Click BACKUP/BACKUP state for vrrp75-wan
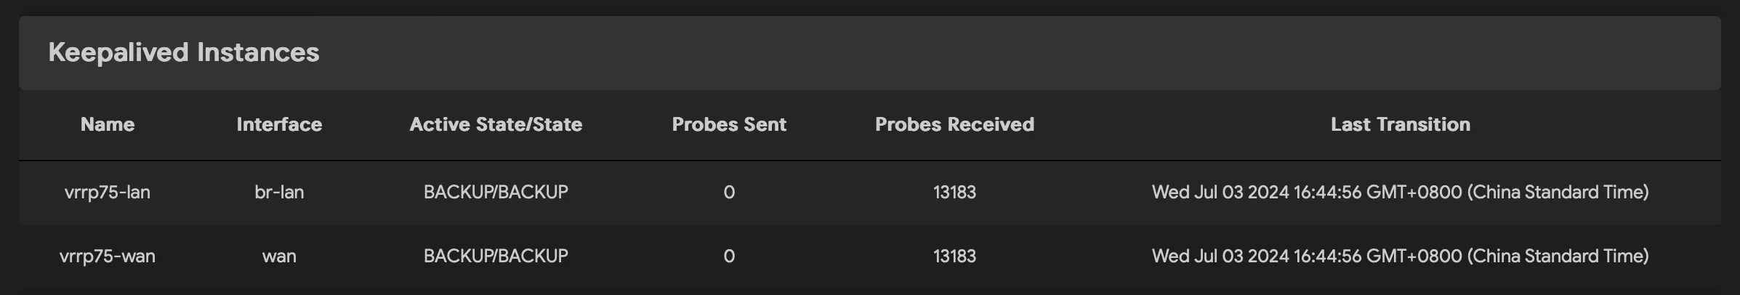1740x295 pixels. point(496,256)
